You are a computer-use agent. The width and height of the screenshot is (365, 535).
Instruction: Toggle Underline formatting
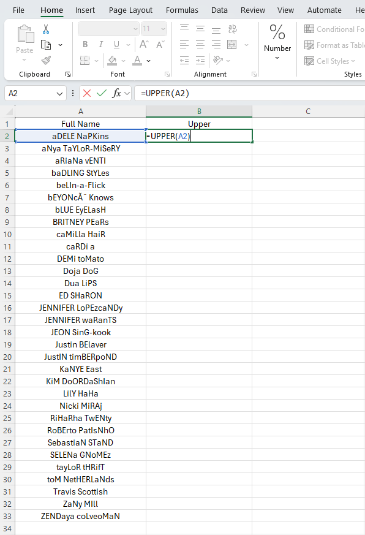[x=116, y=44]
